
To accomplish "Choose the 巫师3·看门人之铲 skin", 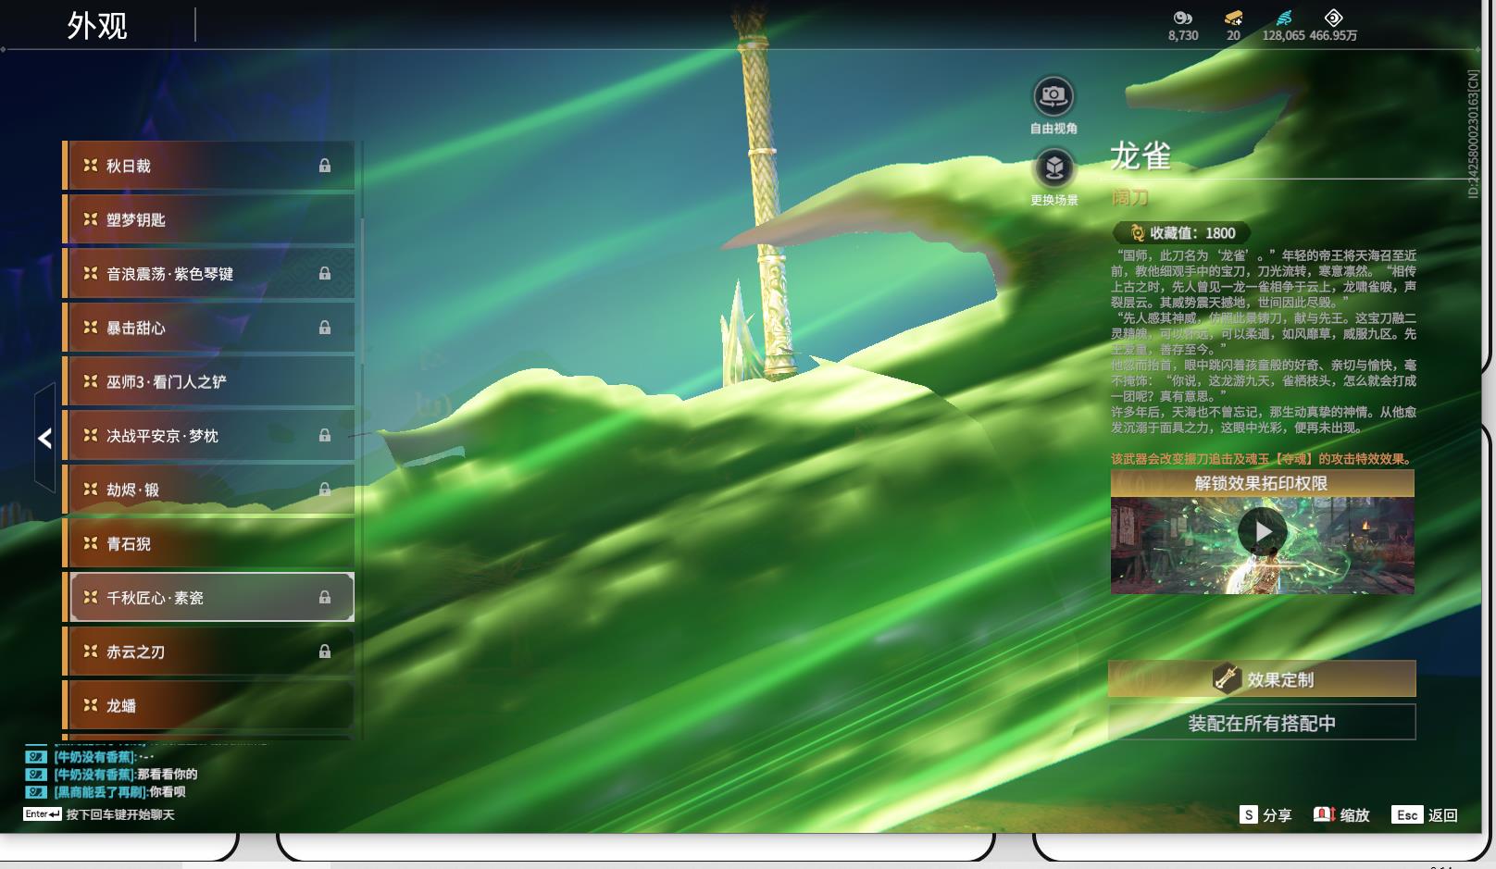I will pos(209,381).
